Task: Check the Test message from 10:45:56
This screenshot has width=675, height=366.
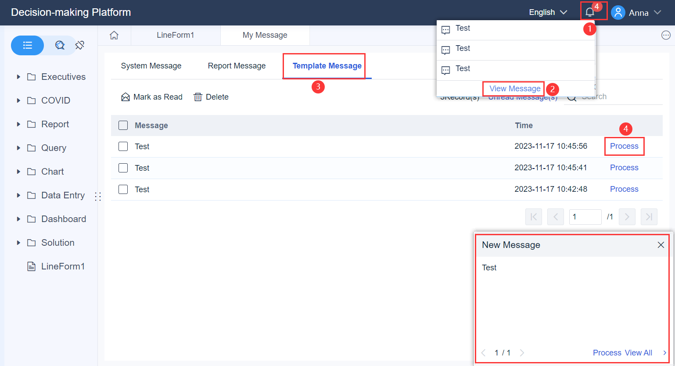Action: pos(123,146)
